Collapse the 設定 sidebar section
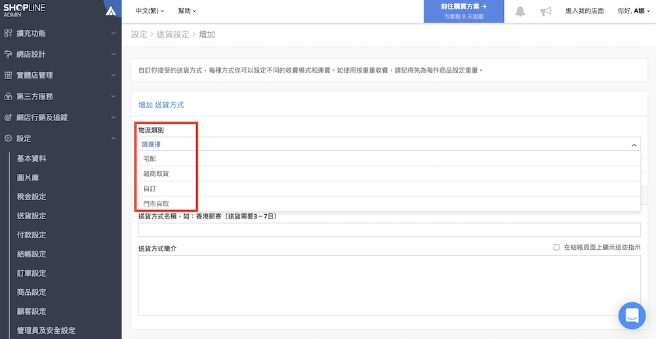The image size is (656, 339). point(113,139)
